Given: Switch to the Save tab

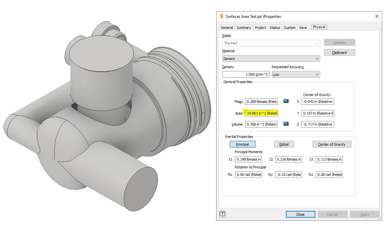Looking at the screenshot, I should tap(303, 28).
